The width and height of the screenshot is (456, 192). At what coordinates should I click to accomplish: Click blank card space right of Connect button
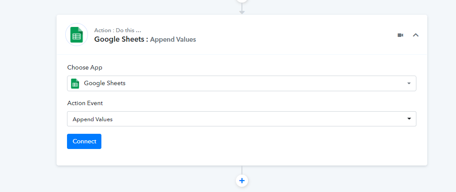point(259,142)
